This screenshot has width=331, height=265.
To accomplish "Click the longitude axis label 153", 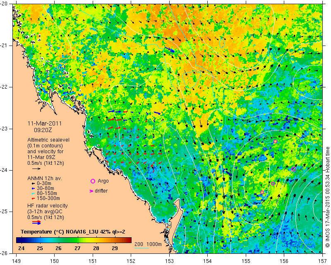I will click(169, 261).
